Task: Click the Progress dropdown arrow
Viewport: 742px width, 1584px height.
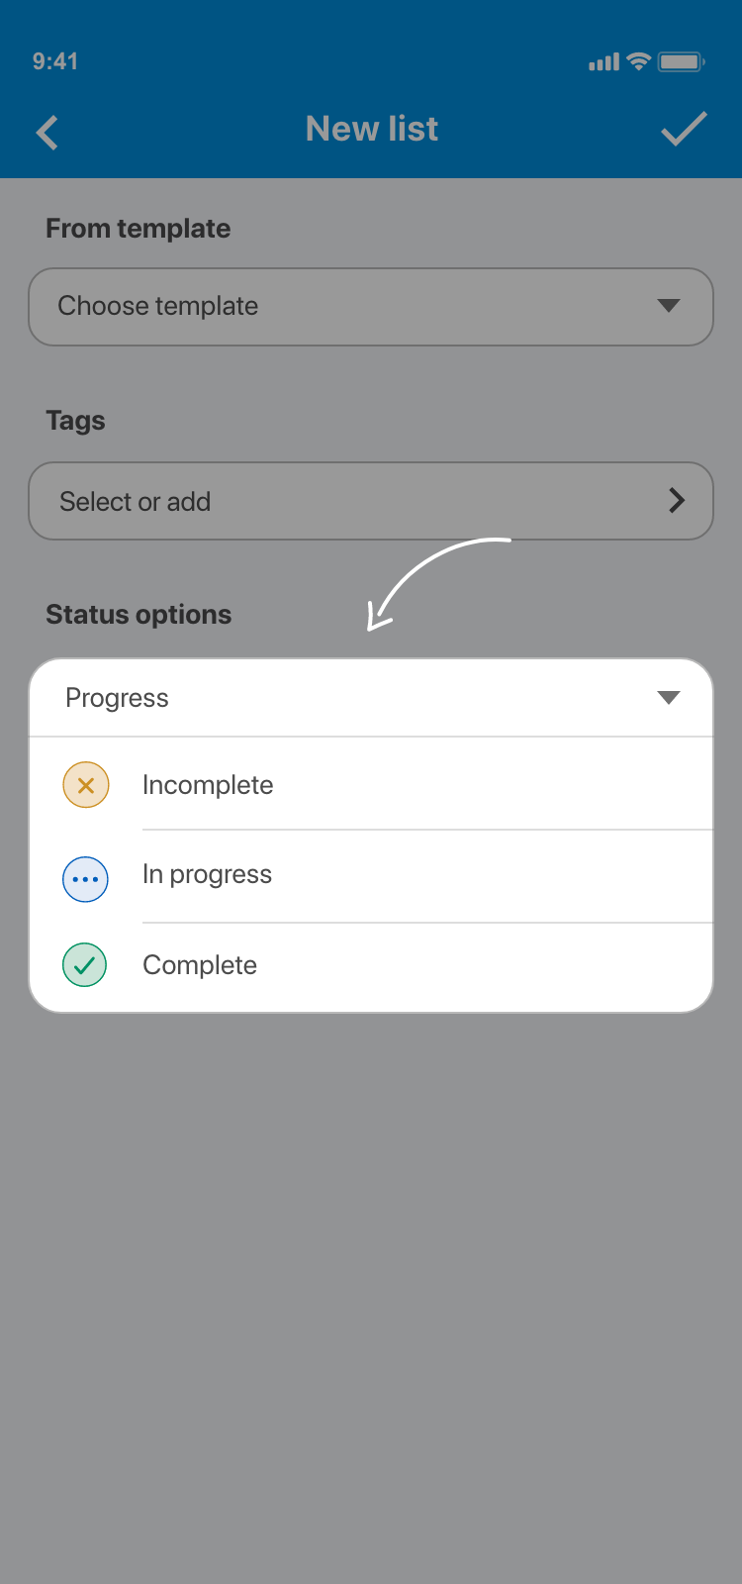Action: [669, 698]
